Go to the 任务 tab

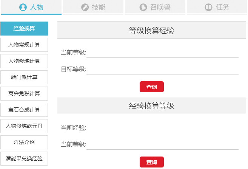click(217, 7)
